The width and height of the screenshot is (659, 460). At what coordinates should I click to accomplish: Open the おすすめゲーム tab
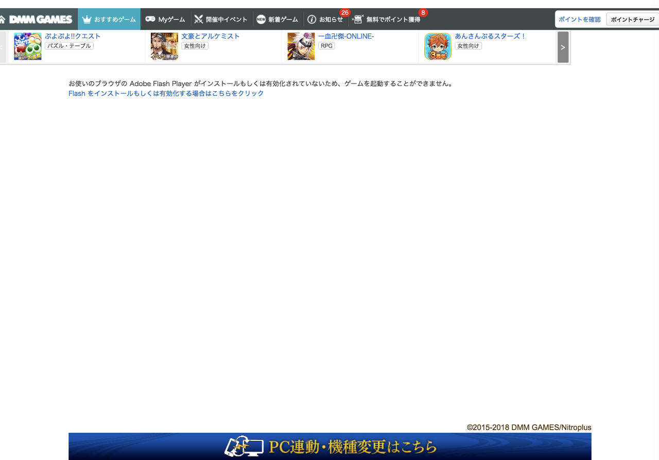109,19
